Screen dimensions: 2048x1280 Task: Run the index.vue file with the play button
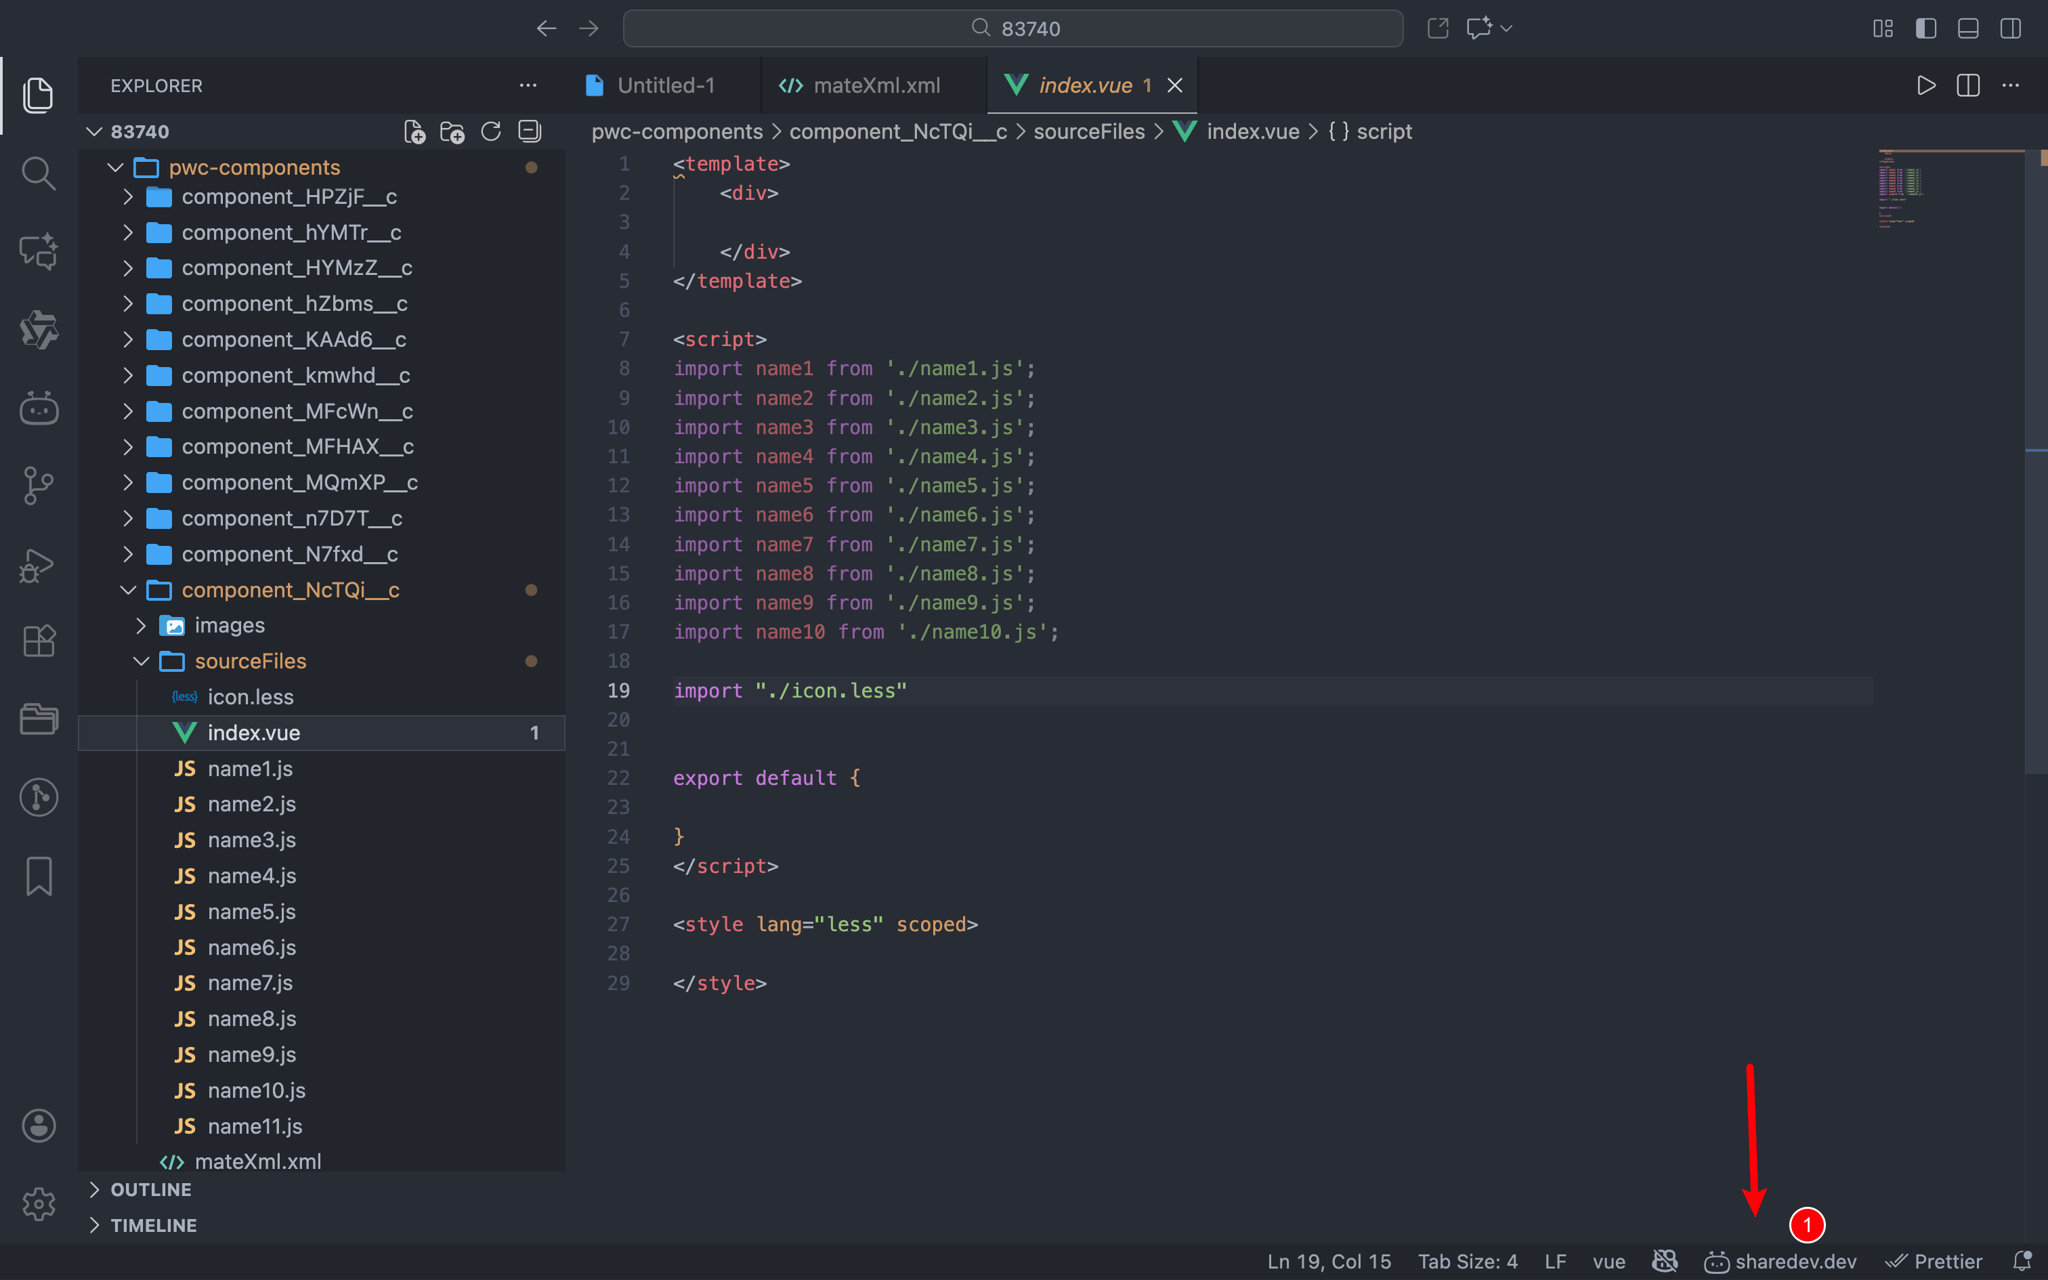point(1925,85)
